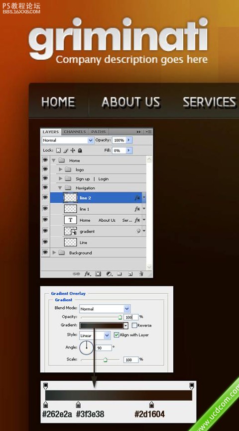The height and width of the screenshot is (431, 239).
Task: Click the delete layer trash icon
Action: pyautogui.click(x=141, y=274)
